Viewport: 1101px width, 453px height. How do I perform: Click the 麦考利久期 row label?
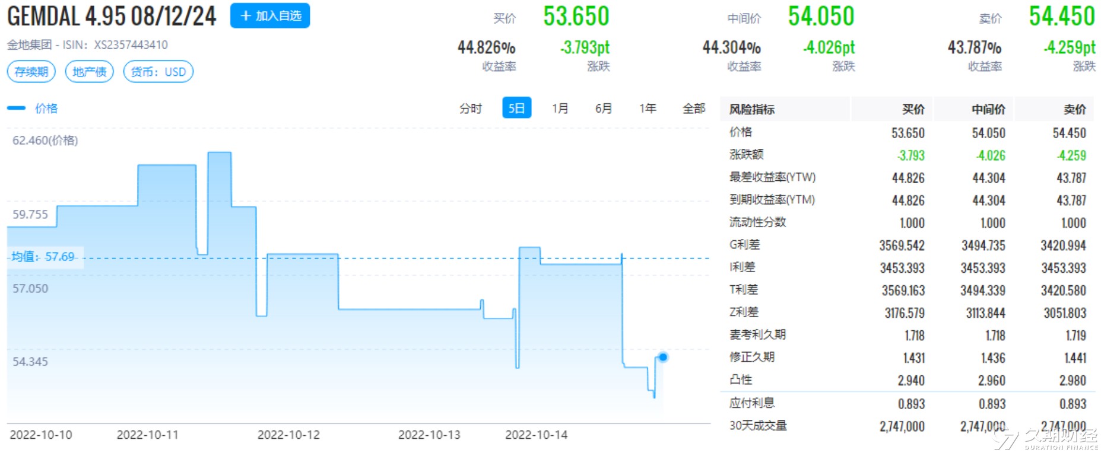[757, 335]
